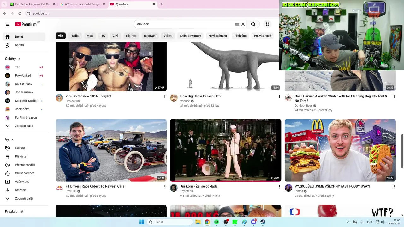Image resolution: width=404 pixels, height=227 pixels.
Task: Open Oblíbená videa in the sidebar
Action: click(24, 173)
